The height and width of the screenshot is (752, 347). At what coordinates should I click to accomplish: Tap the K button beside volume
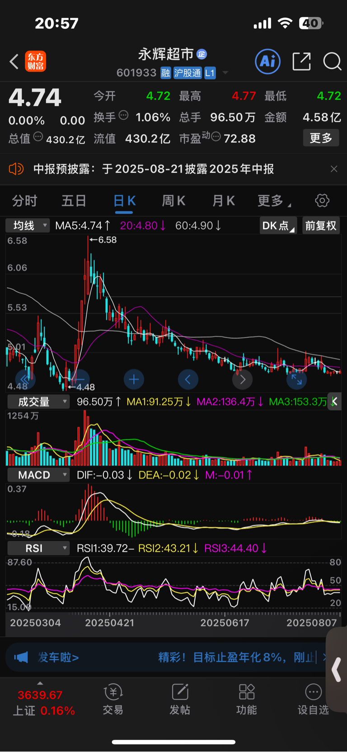[x=335, y=402]
